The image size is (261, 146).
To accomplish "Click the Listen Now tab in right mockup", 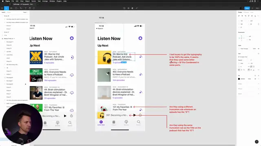I will pyautogui.click(x=101, y=123).
